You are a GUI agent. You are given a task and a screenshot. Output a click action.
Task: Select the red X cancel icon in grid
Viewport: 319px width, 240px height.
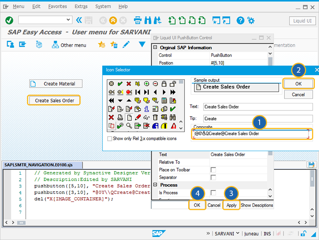coord(129,83)
